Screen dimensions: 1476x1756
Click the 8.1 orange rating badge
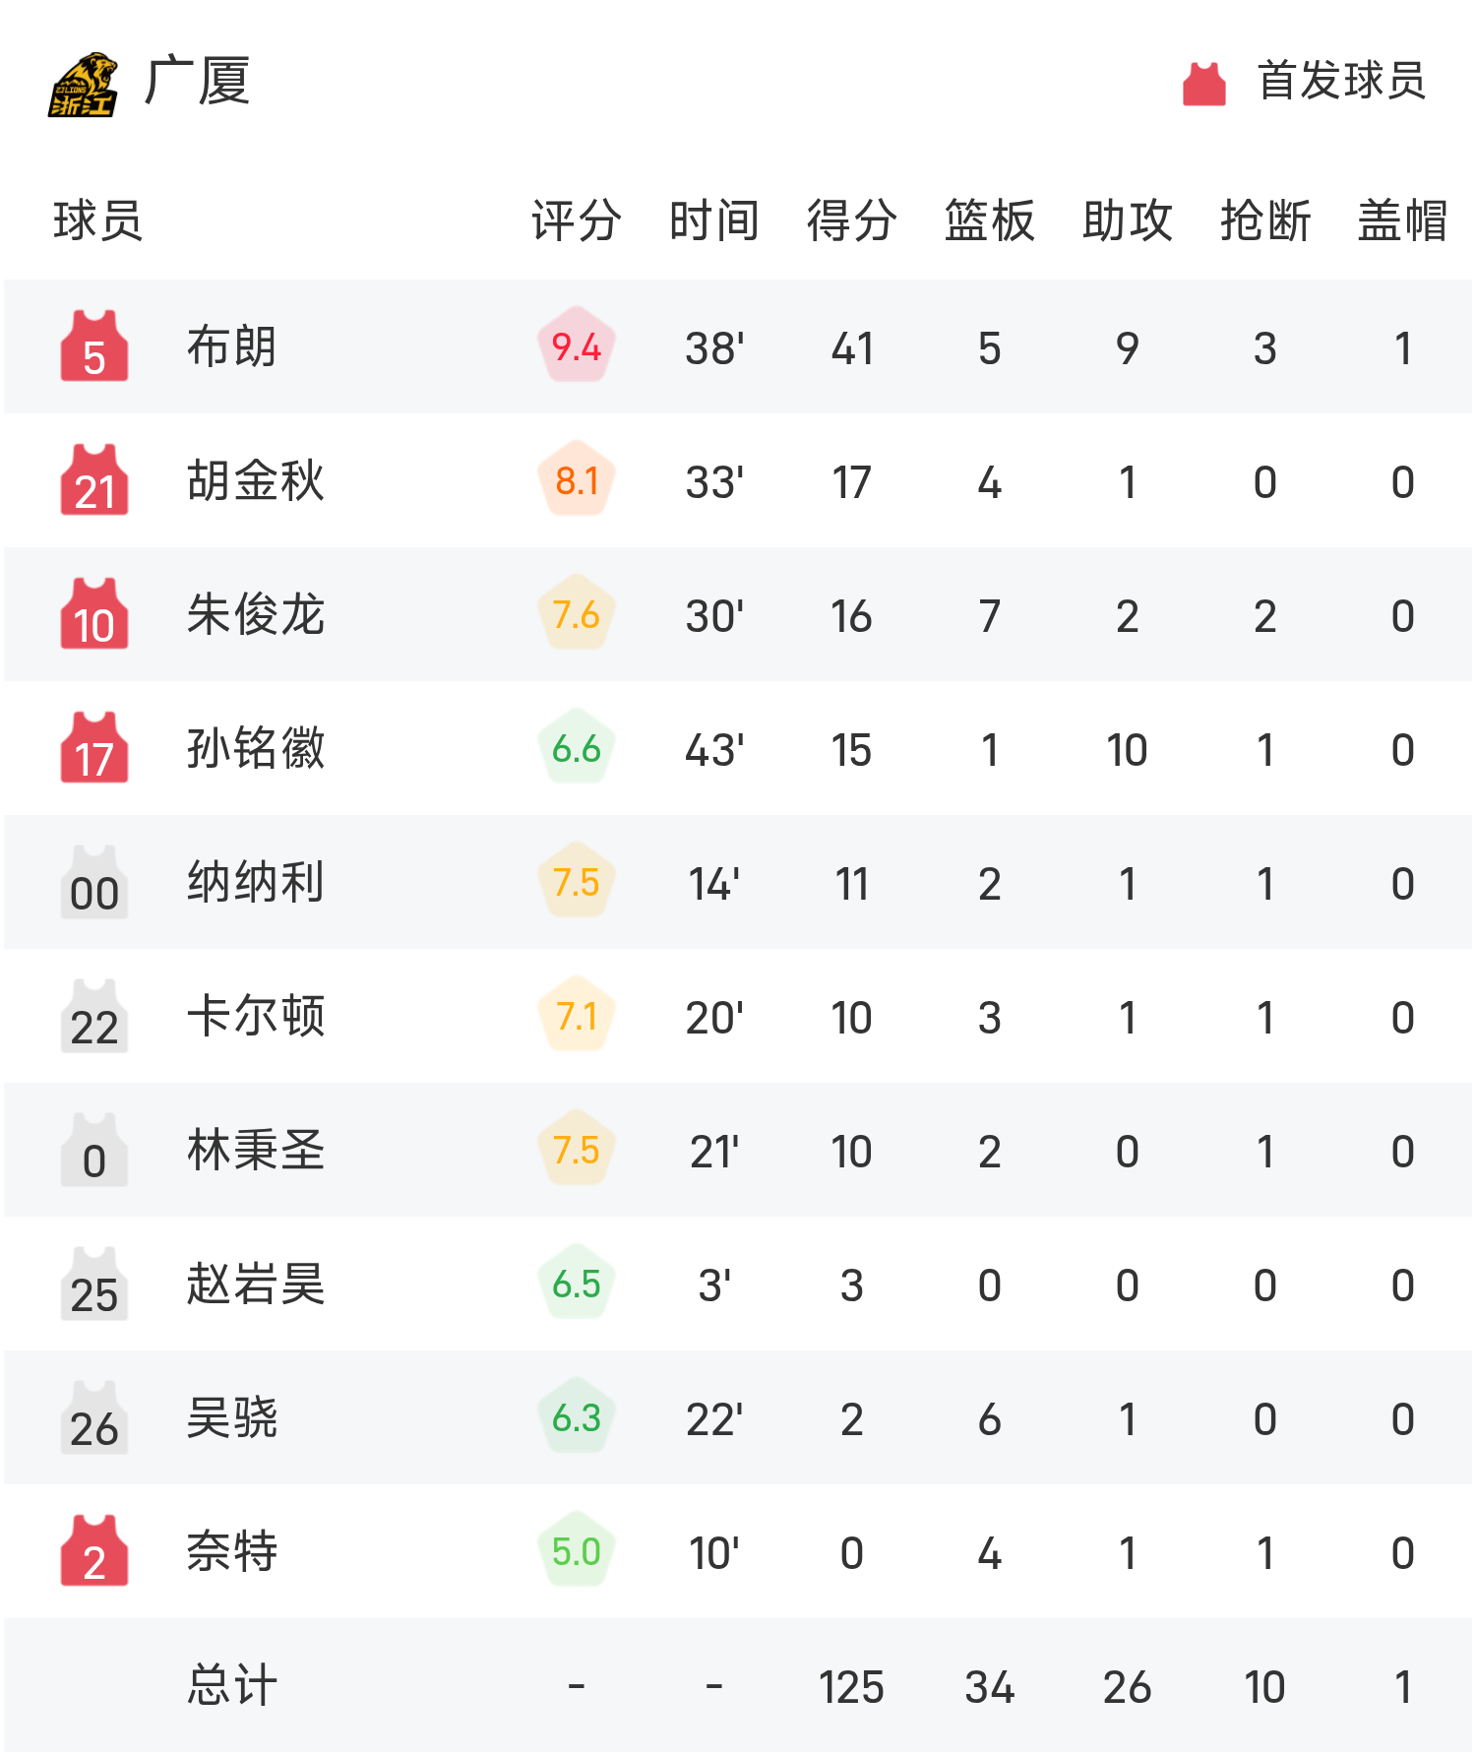tap(577, 480)
